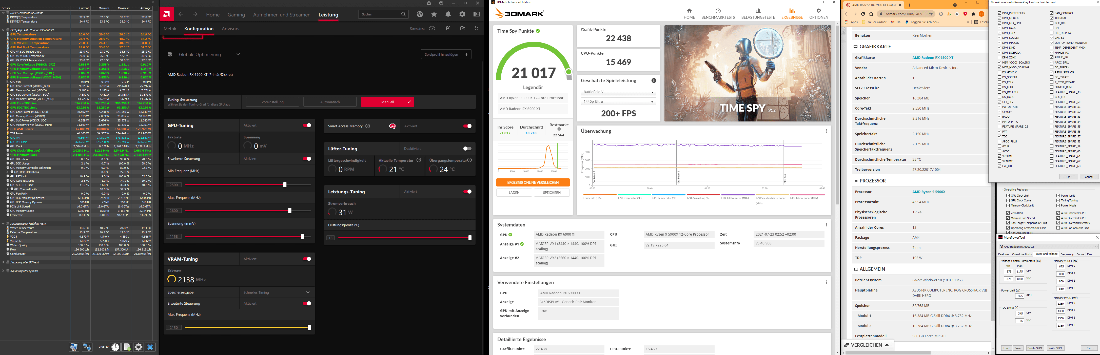Uncheck FAN_CONTROL checkbox
This screenshot has width=1100, height=355.
(x=1052, y=13)
